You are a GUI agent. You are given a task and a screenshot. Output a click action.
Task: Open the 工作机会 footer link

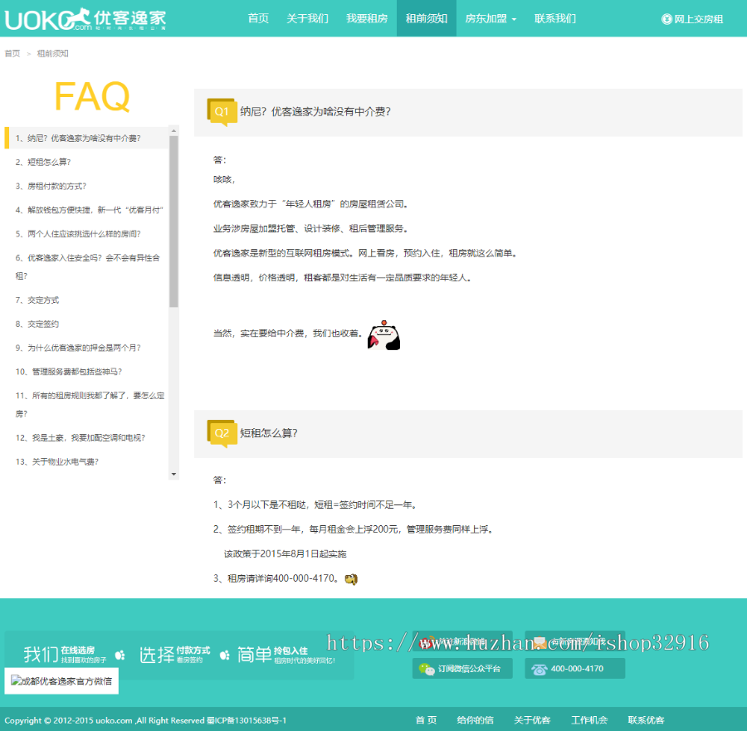[x=589, y=720]
